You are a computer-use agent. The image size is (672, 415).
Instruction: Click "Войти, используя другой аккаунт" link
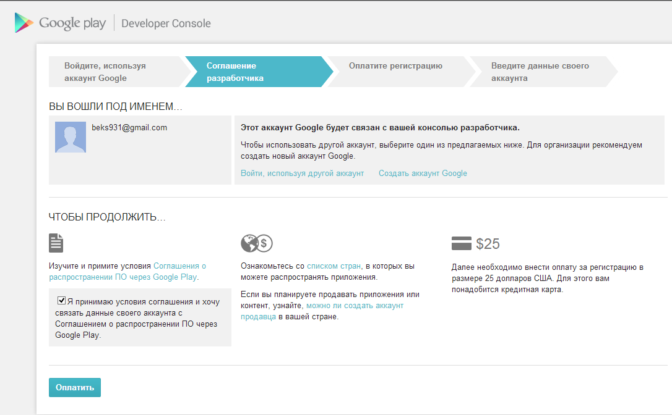pos(302,174)
